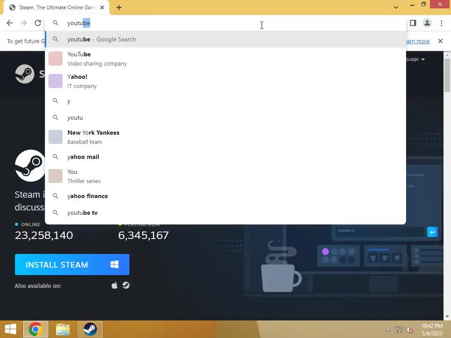Open the Chrome profile avatar menu

427,23
